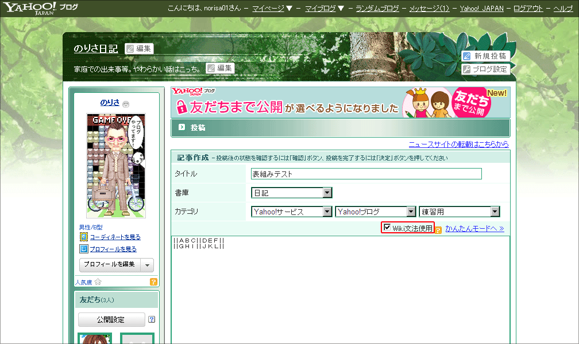Image resolution: width=579 pixels, height=344 pixels.
Task: Switch via かんたんモードへ link
Action: 474,228
